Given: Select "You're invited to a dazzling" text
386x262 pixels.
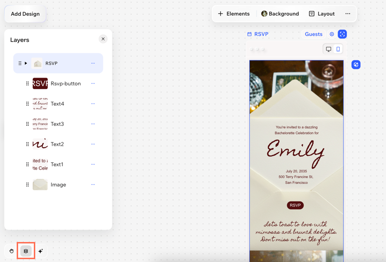Looking at the screenshot, I should click(x=296, y=127).
